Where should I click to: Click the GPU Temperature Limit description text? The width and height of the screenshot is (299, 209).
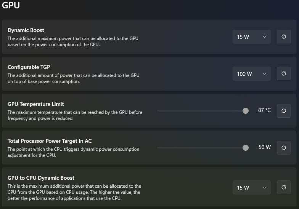tap(75, 115)
